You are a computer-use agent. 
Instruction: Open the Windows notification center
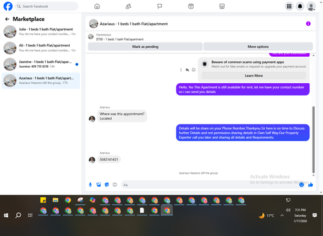coord(315,215)
